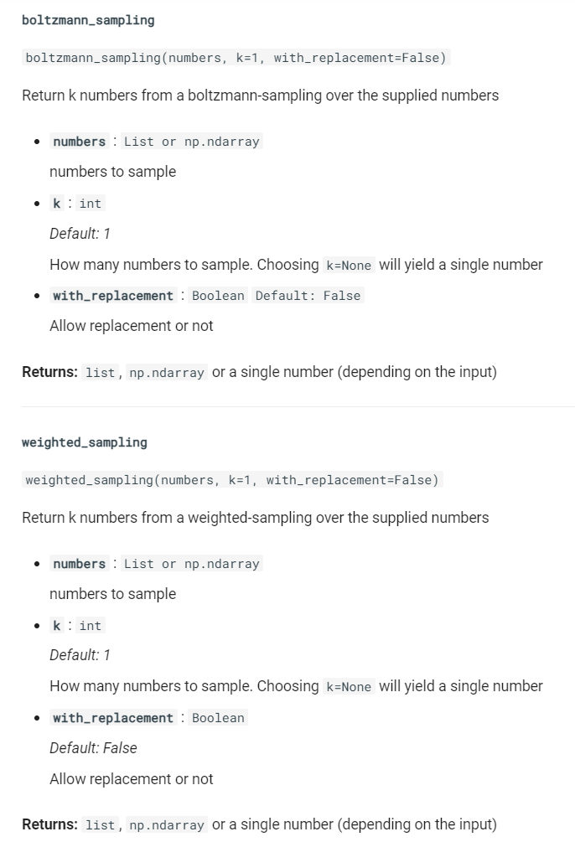Click np.ndarray return type in boltzmann_sampling Returns

pyautogui.click(x=167, y=373)
